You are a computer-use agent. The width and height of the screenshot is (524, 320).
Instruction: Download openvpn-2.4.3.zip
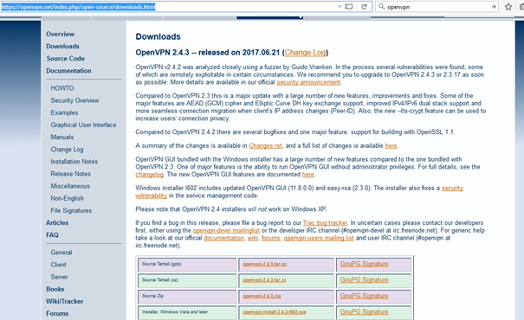[262, 296]
